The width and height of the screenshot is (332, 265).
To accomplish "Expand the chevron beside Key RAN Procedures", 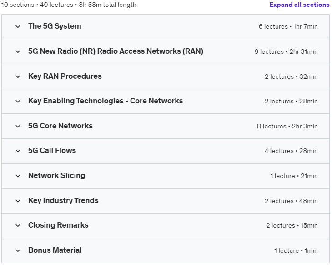I will pos(18,77).
